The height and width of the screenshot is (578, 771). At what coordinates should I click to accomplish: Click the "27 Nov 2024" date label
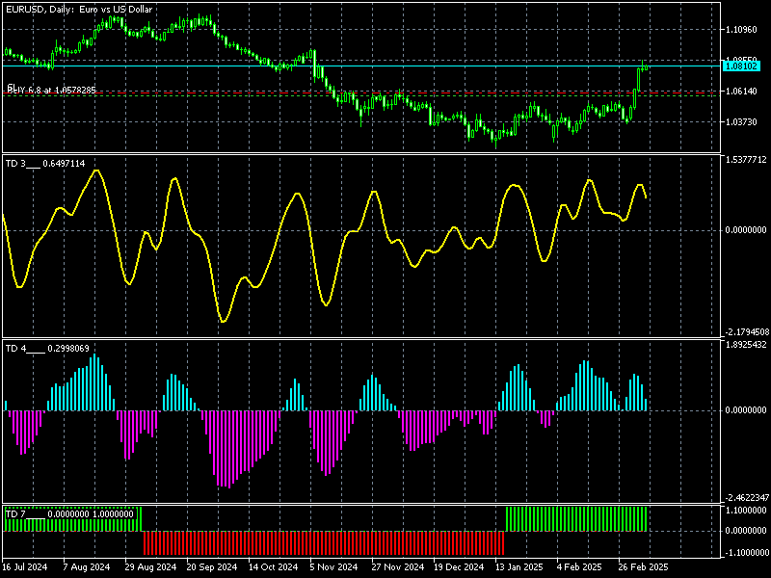397,566
